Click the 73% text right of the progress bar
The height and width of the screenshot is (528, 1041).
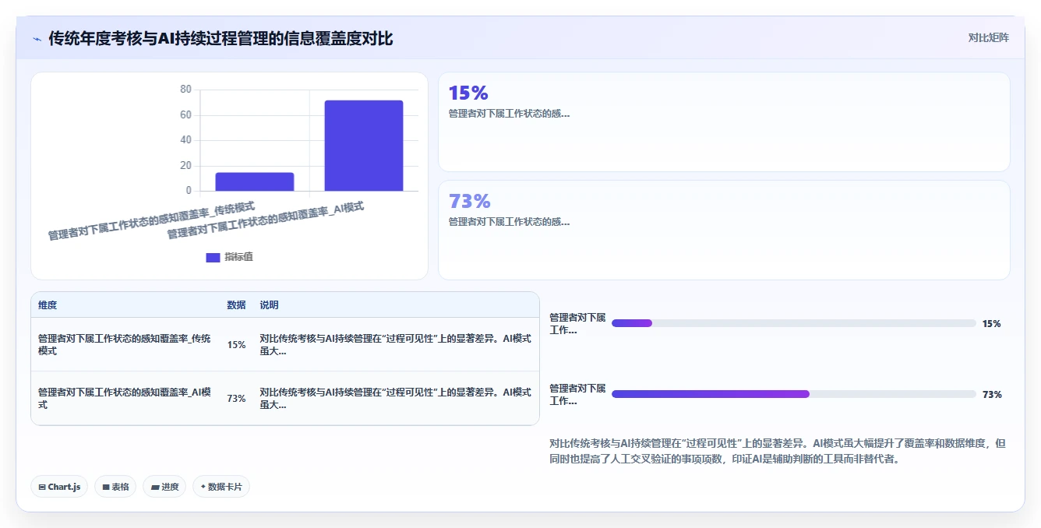pyautogui.click(x=992, y=394)
